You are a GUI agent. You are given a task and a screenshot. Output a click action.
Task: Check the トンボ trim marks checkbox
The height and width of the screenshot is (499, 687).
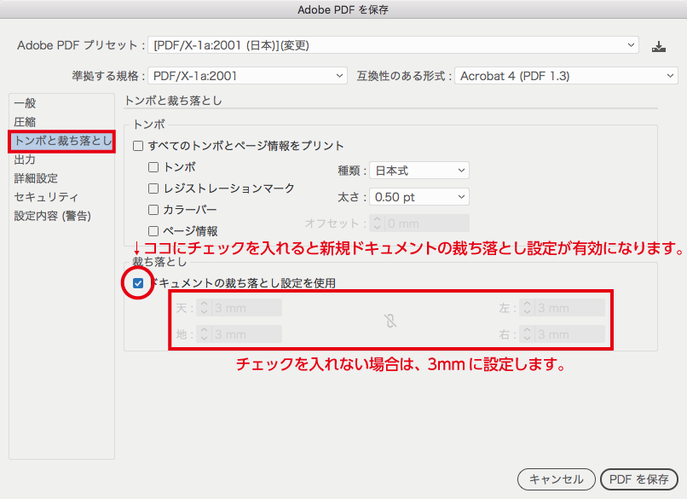click(x=153, y=167)
